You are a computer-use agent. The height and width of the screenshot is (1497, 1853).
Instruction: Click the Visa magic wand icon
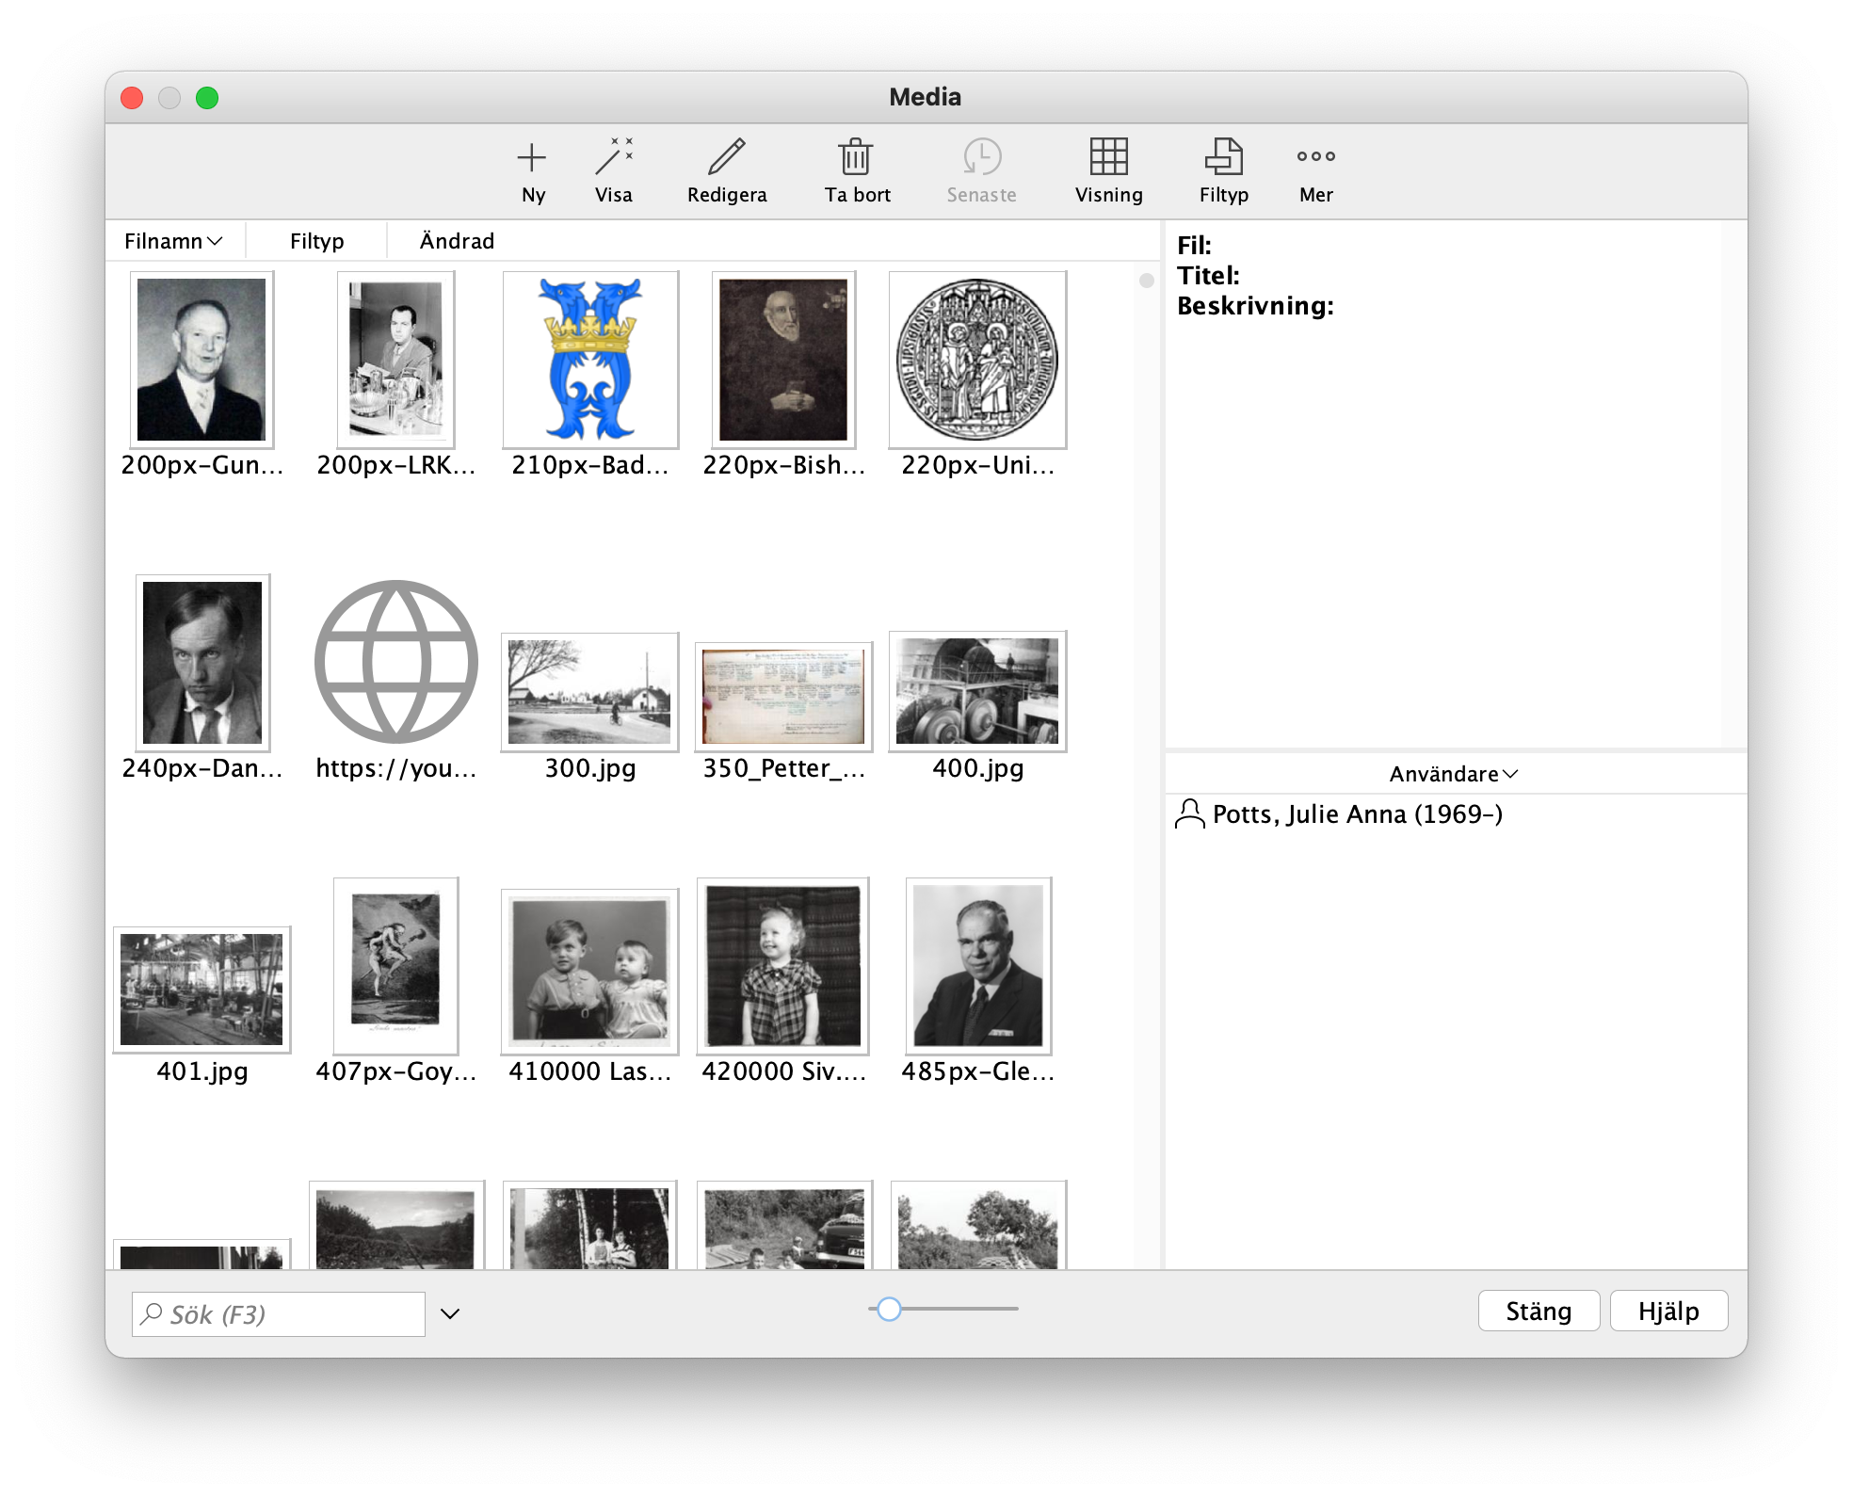(614, 157)
